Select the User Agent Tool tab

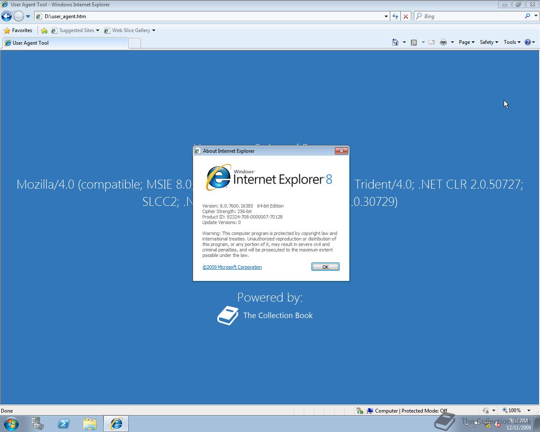[x=65, y=43]
